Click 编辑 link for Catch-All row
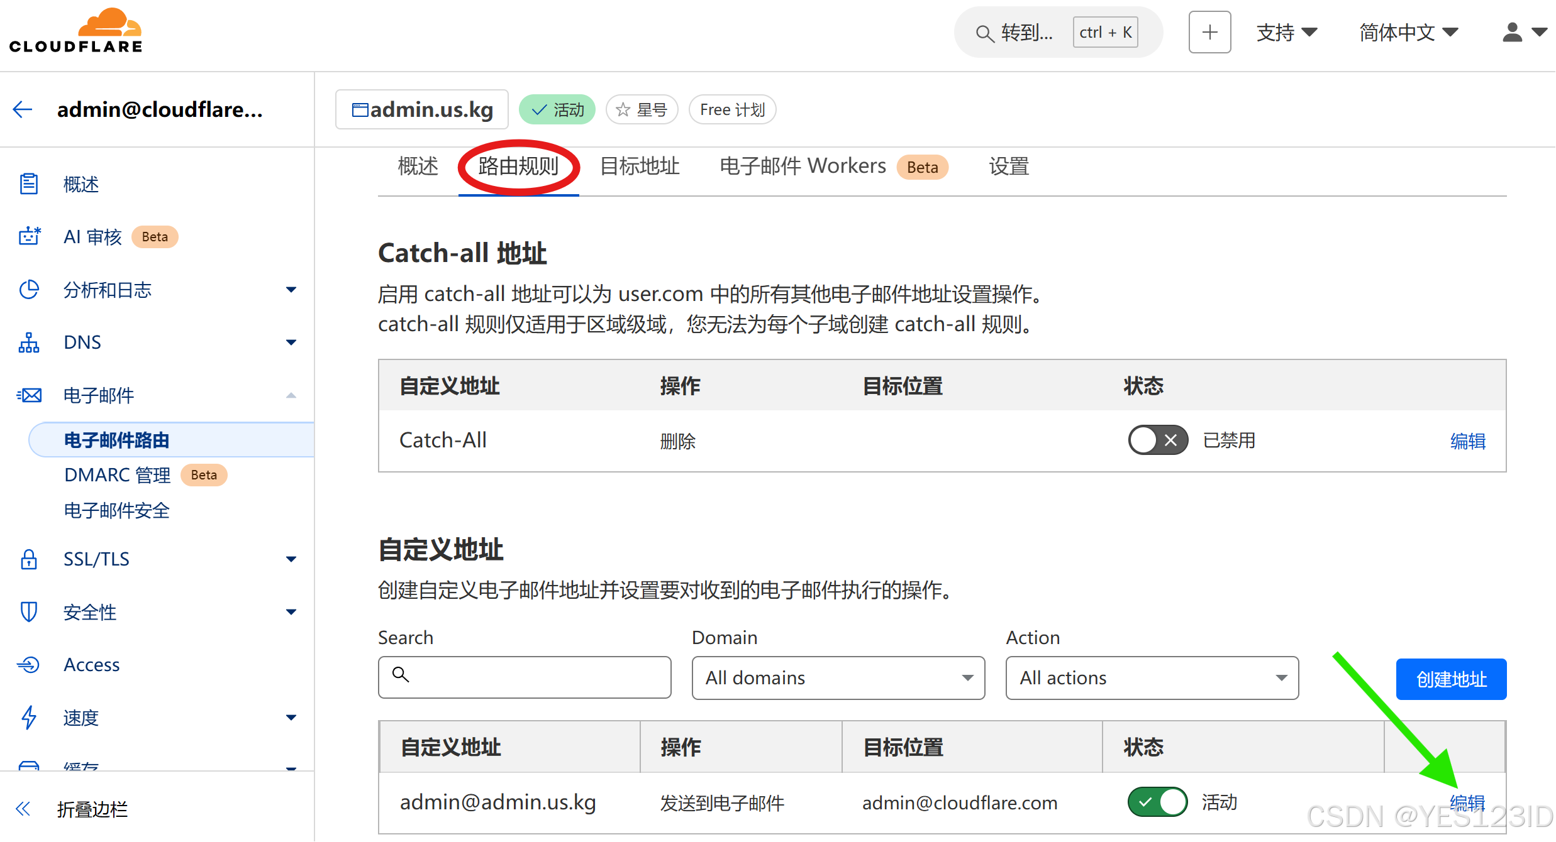This screenshot has height=842, width=1556. pos(1467,441)
